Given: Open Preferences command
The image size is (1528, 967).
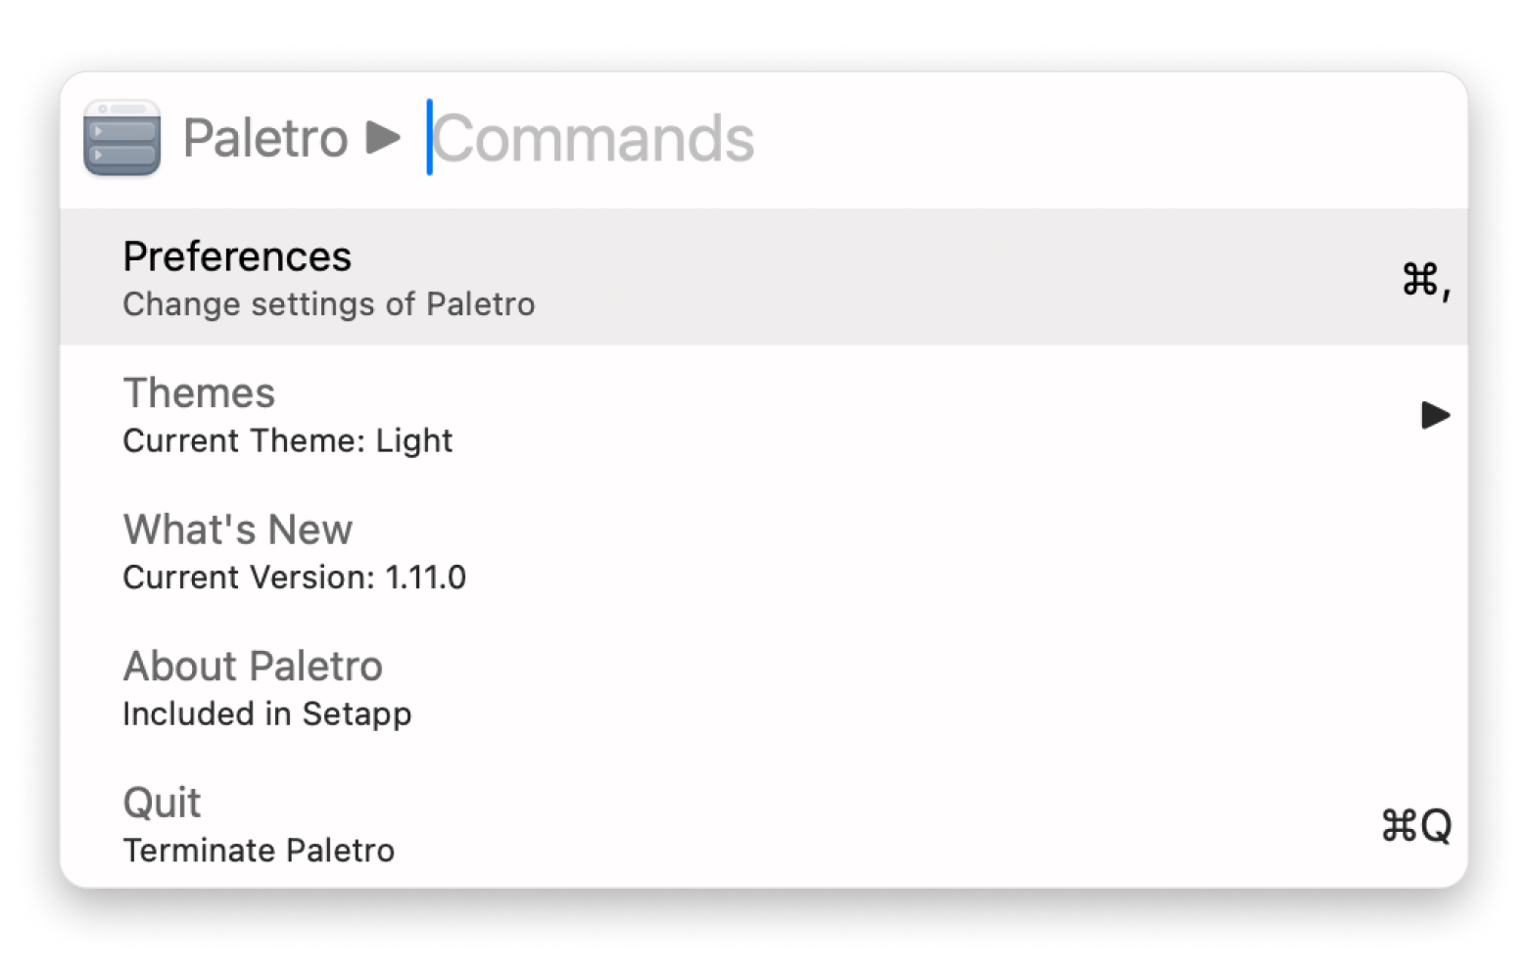Looking at the screenshot, I should coord(764,277).
